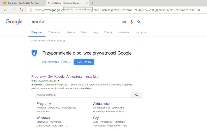
Task: Open the on-screen keyboard icon in search box
Action: (124, 22)
